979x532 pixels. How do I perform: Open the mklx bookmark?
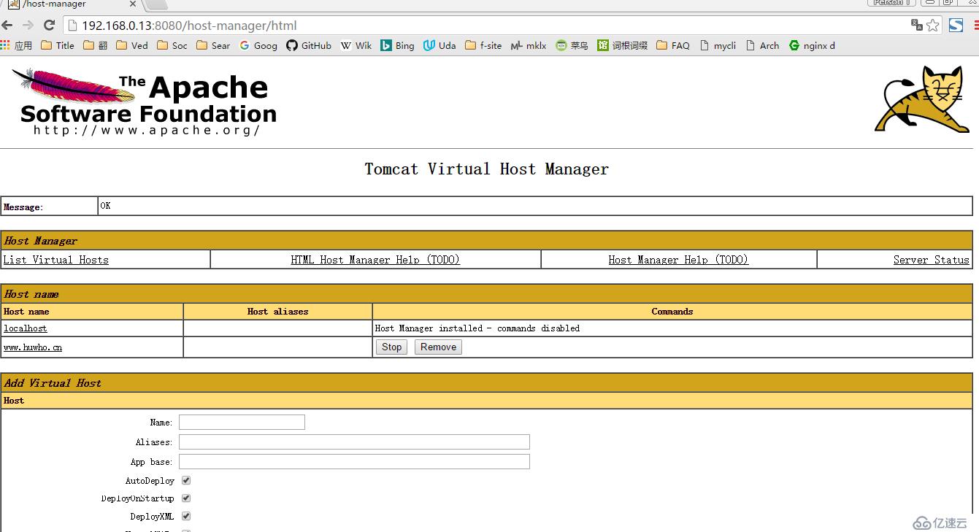529,45
